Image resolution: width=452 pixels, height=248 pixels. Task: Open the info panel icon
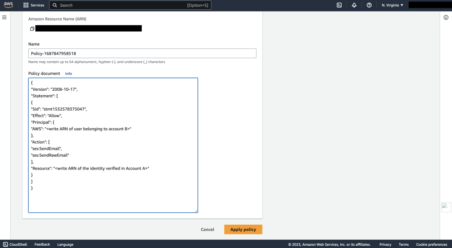[x=446, y=18]
